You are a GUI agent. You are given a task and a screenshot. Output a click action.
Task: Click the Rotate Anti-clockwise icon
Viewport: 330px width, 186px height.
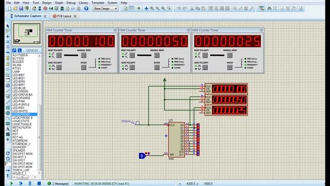pyautogui.click(x=8, y=159)
